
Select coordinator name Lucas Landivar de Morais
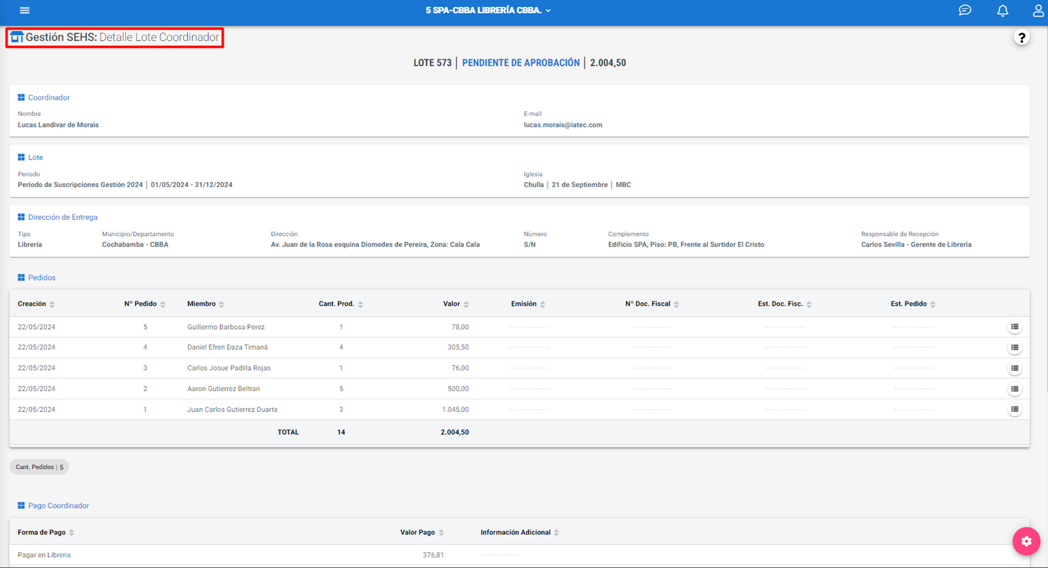click(x=58, y=125)
